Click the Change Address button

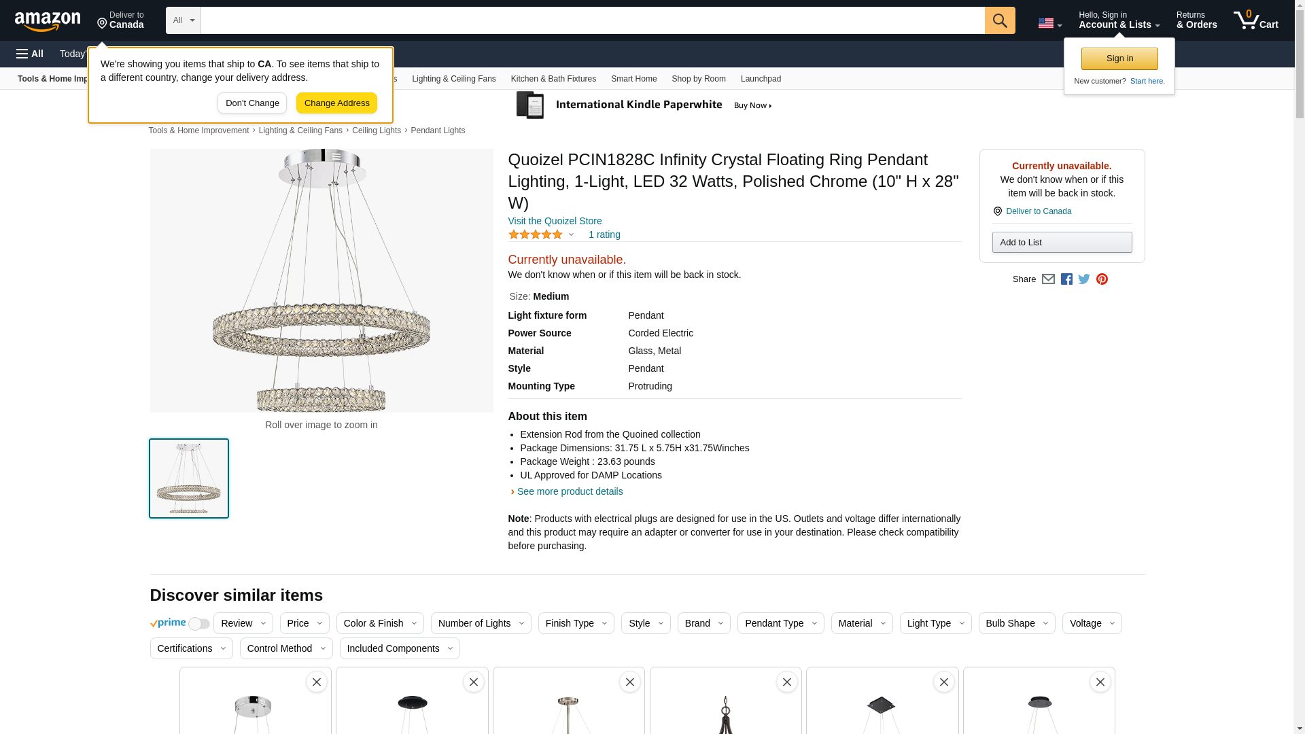[336, 103]
